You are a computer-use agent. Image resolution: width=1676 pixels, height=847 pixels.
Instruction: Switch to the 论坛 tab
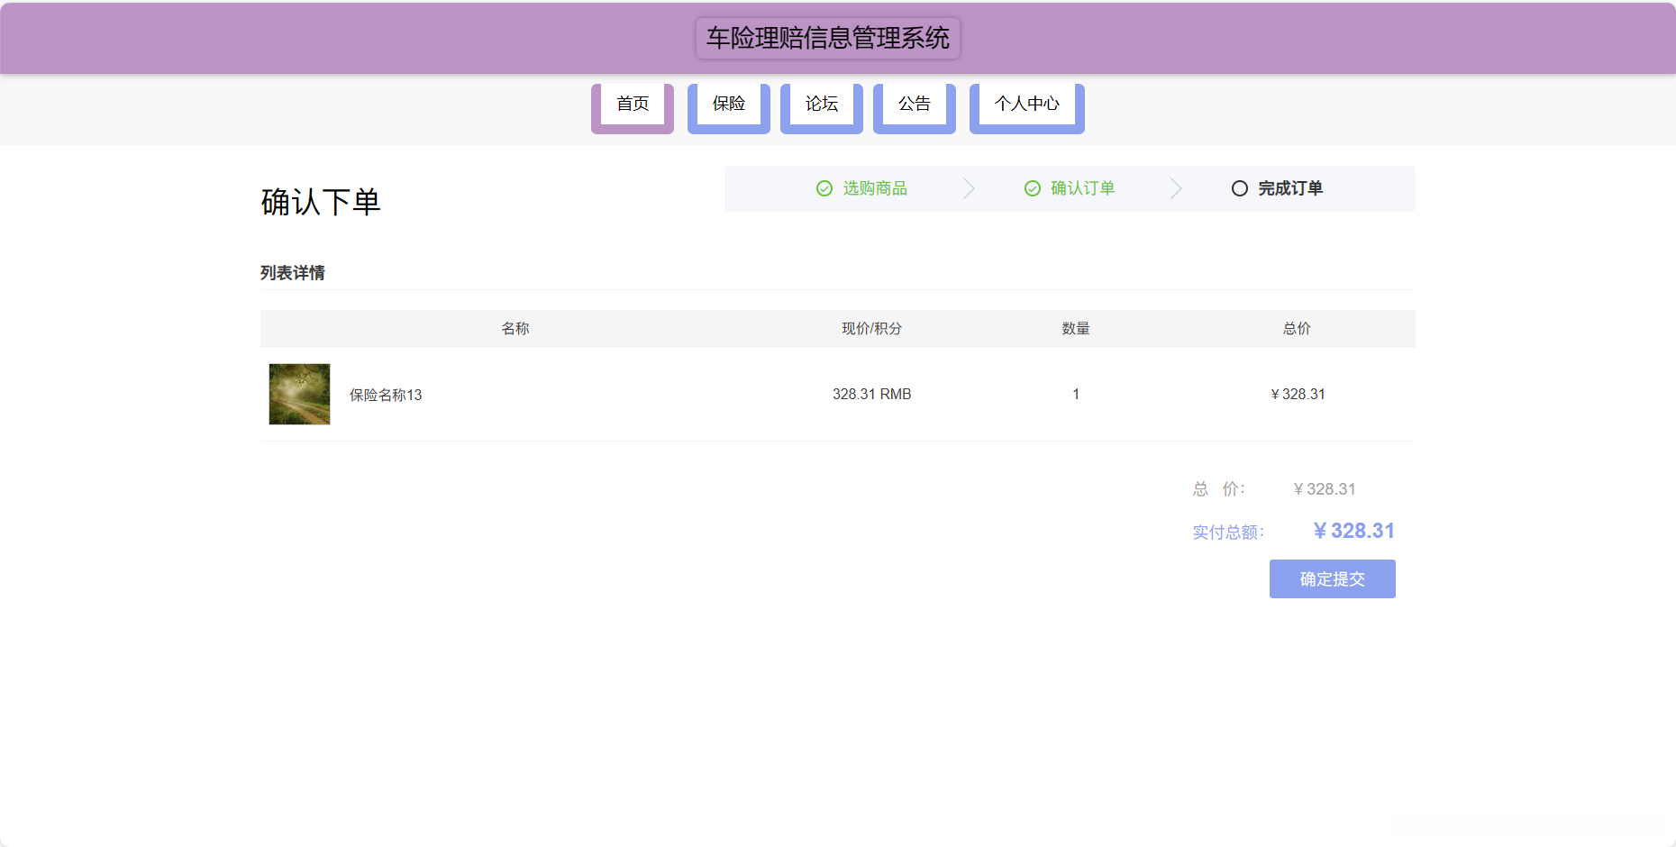tap(822, 107)
